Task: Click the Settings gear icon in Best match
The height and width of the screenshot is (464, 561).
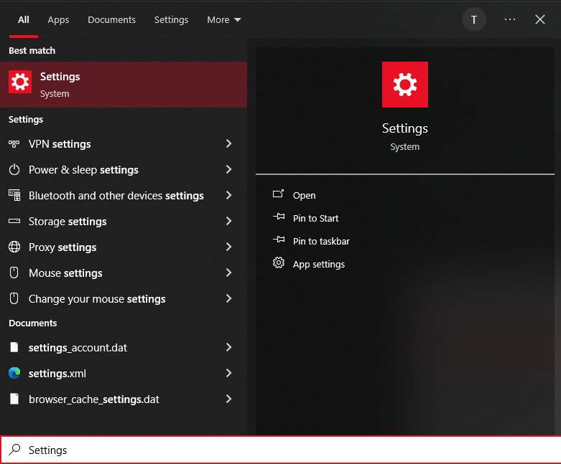Action: [x=20, y=82]
